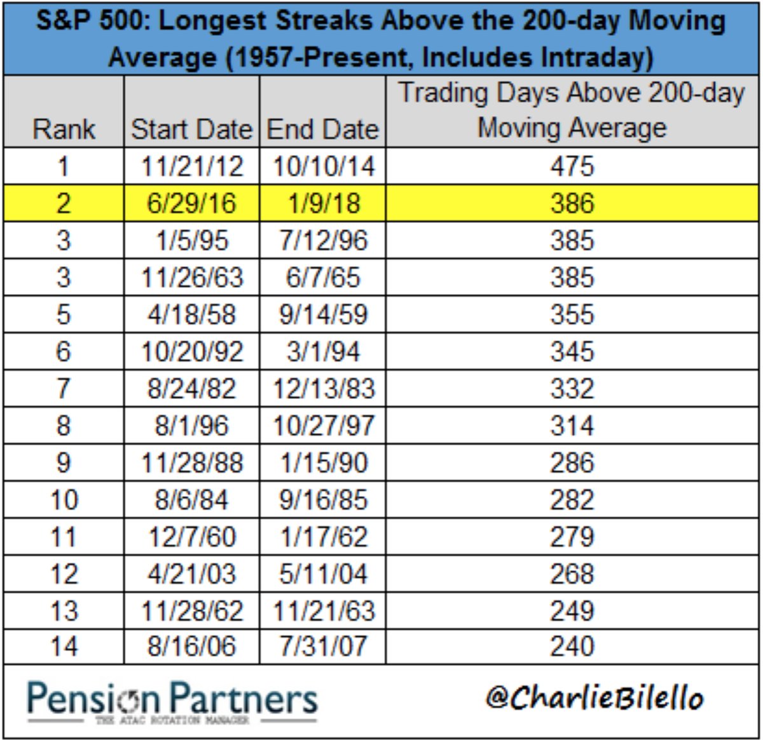Open the @CharlieBilello handle link
Image resolution: width=763 pixels, height=740 pixels.
pos(595,698)
